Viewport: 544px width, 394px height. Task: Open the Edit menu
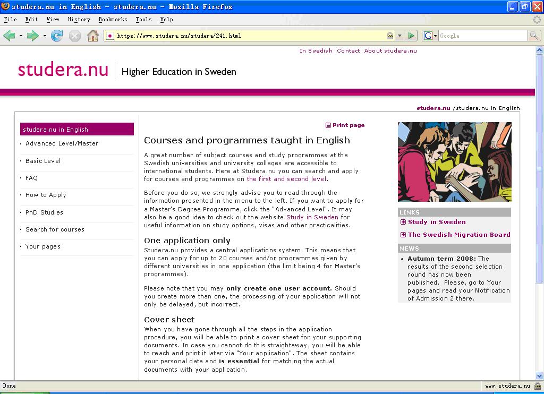pos(31,20)
